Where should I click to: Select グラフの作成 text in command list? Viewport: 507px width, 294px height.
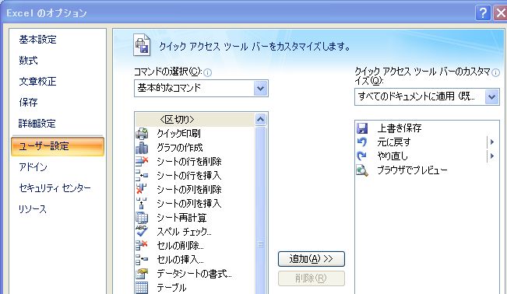[180, 148]
